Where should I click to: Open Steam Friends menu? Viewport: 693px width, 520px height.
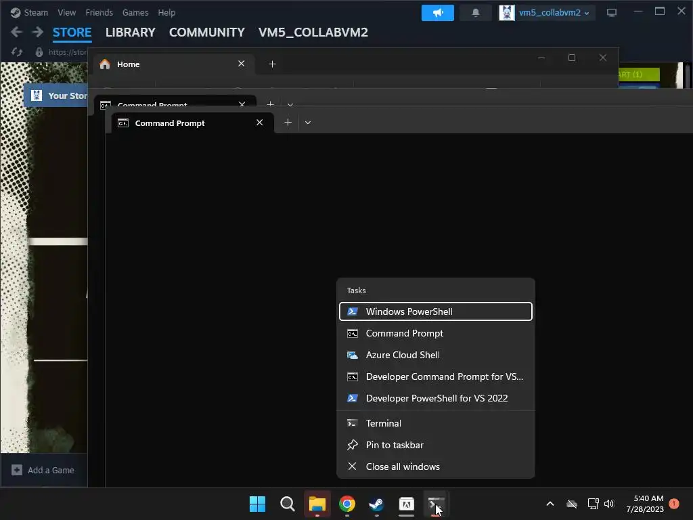99,12
